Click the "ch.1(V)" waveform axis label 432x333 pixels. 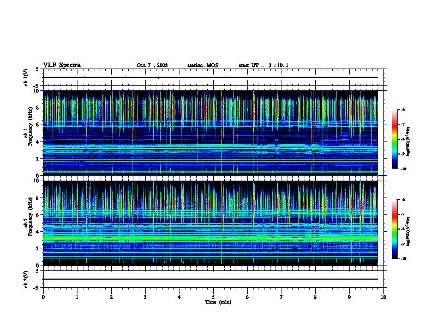tap(26, 77)
